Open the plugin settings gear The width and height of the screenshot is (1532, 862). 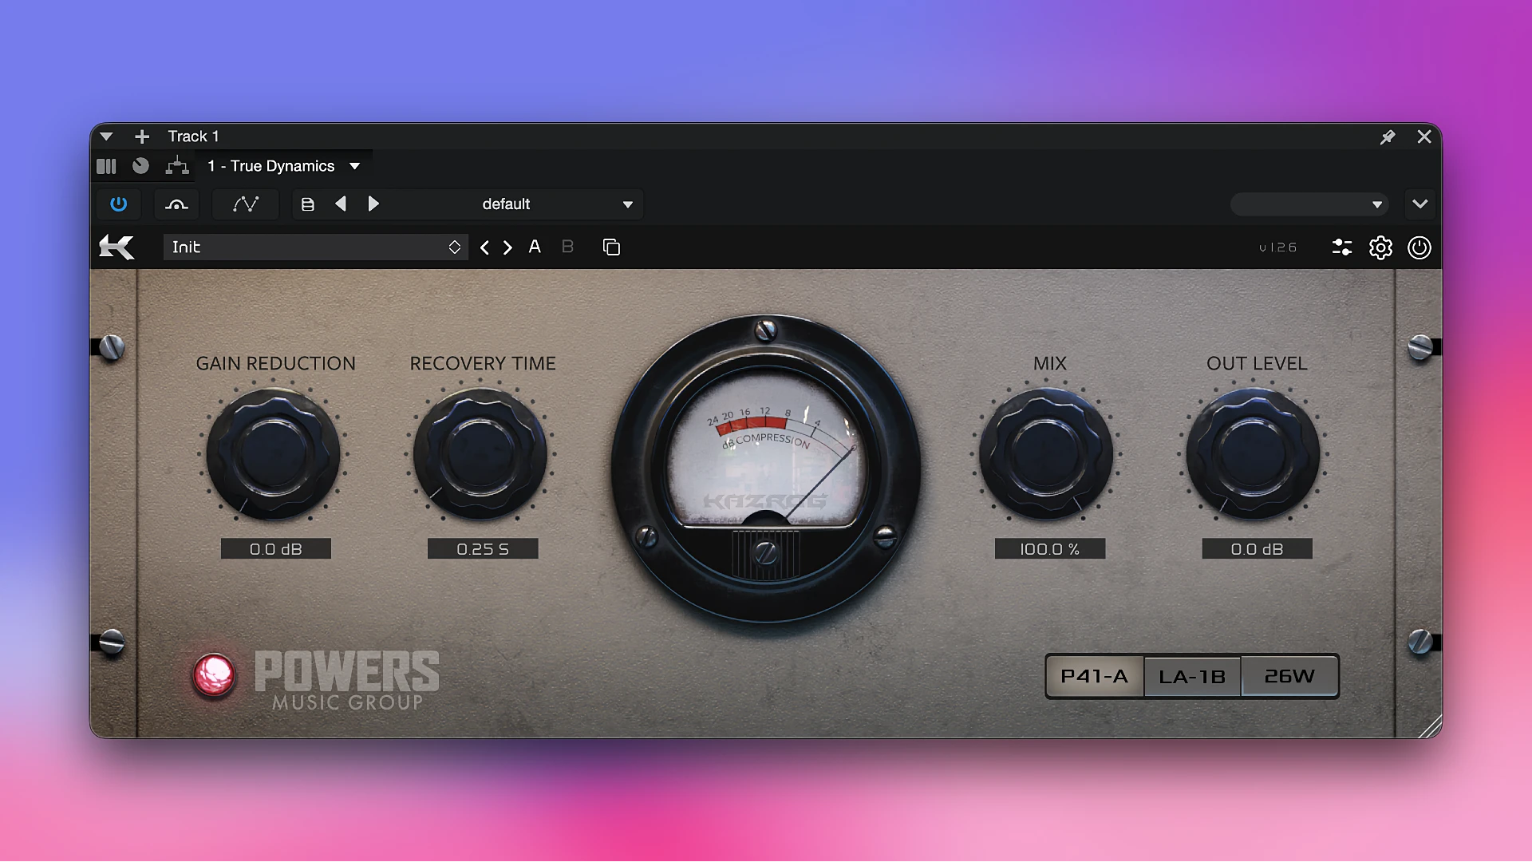pos(1380,247)
